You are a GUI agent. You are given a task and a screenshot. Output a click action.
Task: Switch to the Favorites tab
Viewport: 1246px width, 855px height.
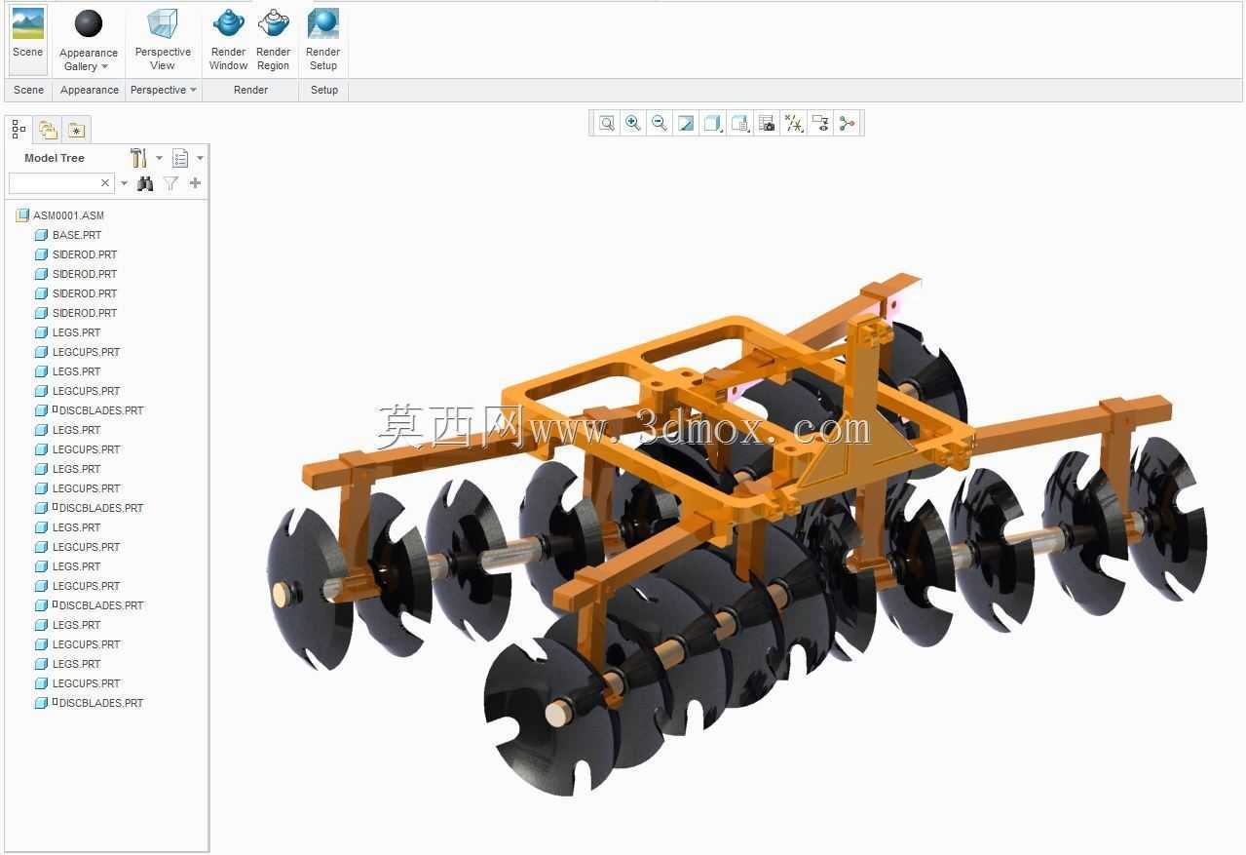pyautogui.click(x=76, y=130)
